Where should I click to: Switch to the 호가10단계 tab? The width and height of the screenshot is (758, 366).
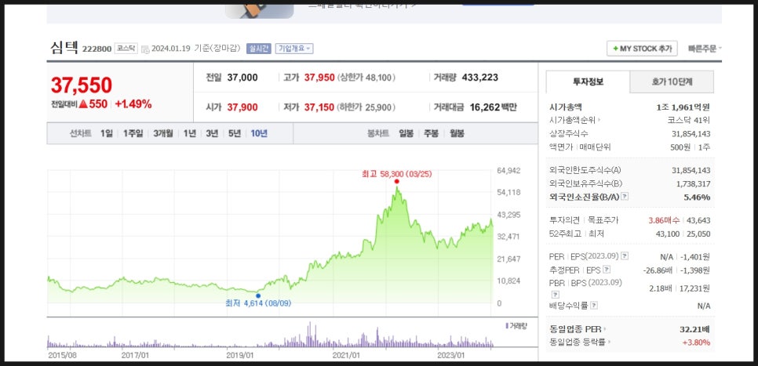672,82
